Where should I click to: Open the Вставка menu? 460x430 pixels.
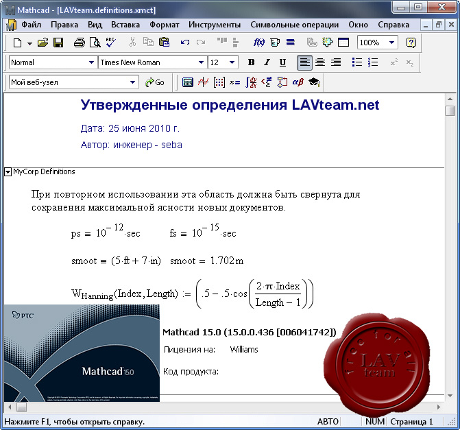[125, 25]
